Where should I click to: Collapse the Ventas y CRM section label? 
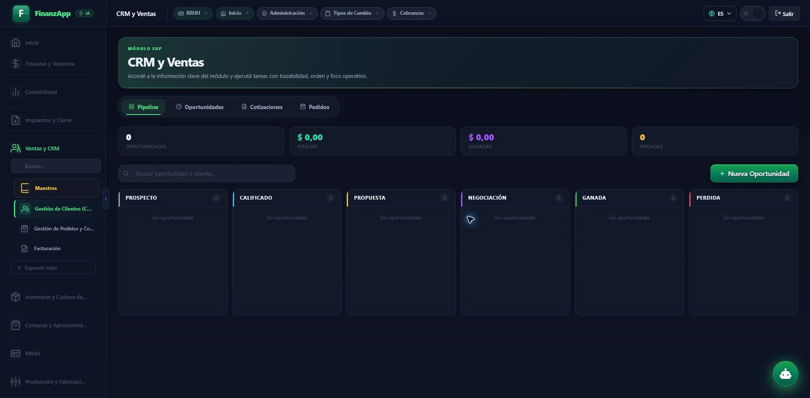pyautogui.click(x=42, y=148)
